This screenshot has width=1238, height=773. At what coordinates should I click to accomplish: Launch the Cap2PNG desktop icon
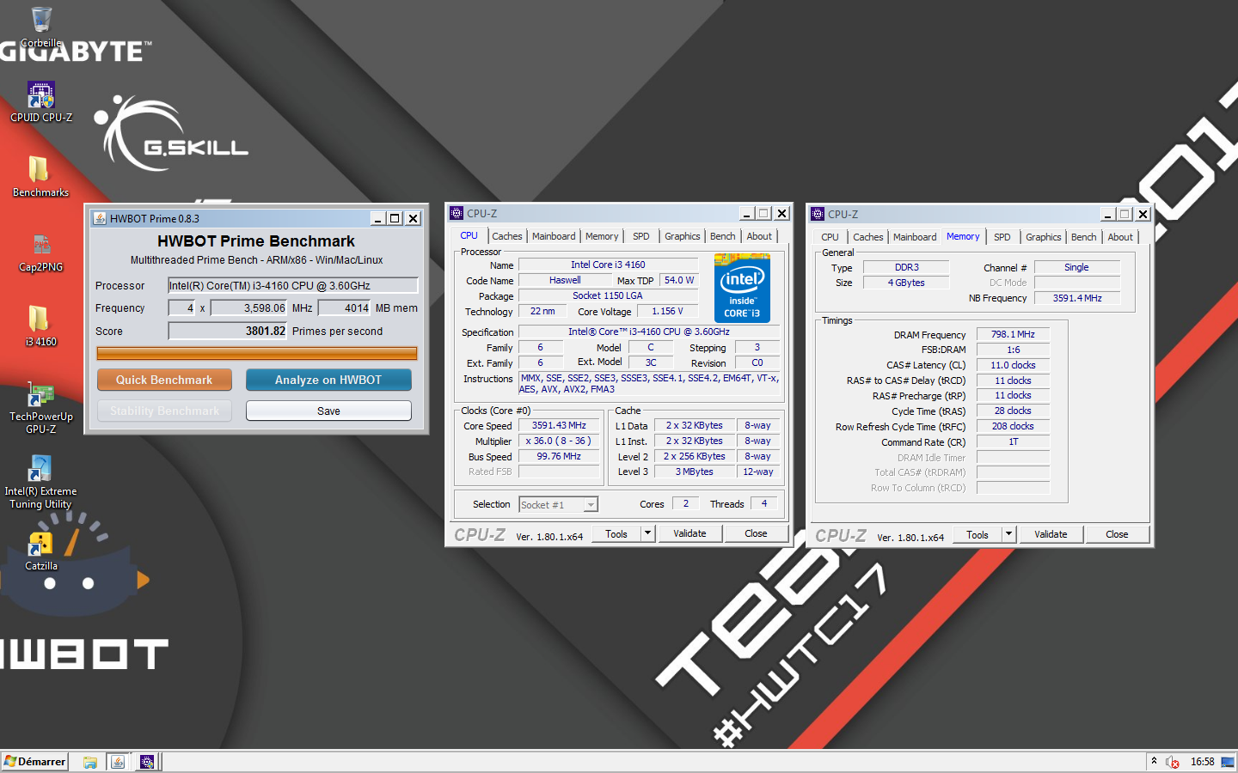click(x=40, y=252)
